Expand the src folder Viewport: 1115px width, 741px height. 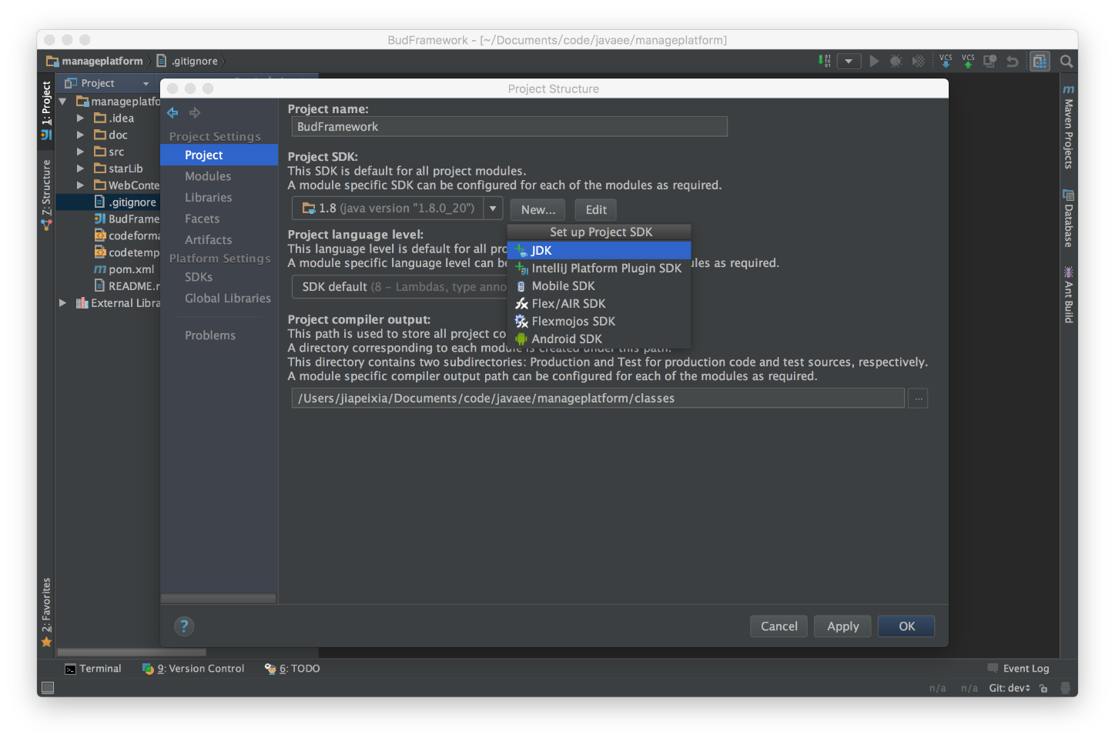[80, 152]
